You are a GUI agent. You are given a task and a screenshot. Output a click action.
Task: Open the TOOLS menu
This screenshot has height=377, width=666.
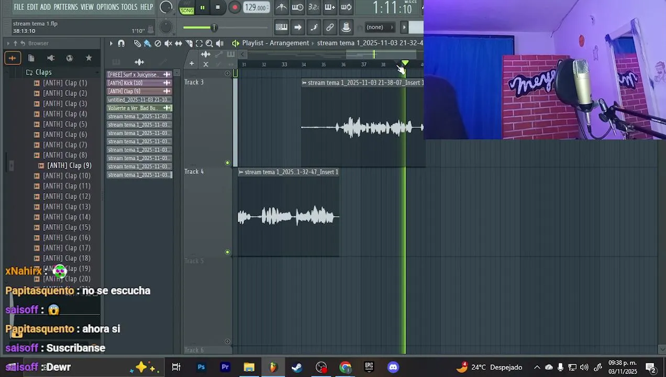pyautogui.click(x=129, y=7)
